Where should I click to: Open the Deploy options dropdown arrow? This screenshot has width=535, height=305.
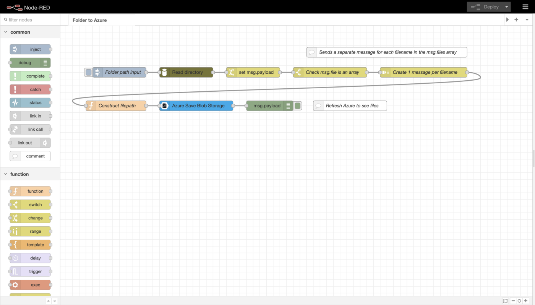(507, 7)
